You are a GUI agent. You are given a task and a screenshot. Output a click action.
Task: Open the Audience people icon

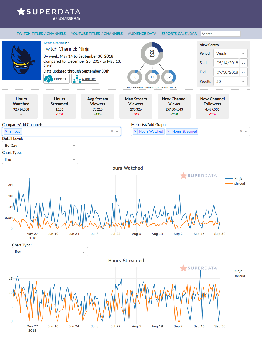tap(77, 79)
